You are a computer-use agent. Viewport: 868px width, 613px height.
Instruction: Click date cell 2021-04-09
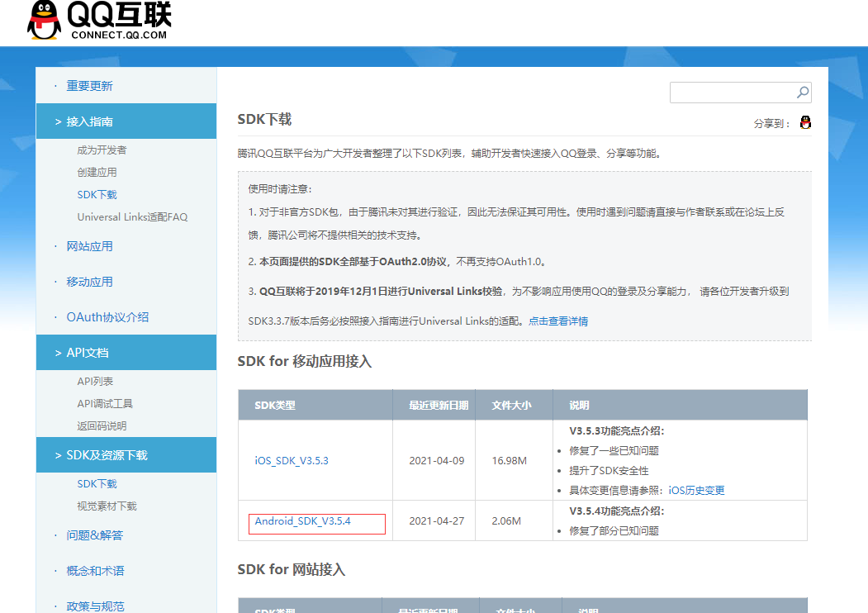[437, 461]
